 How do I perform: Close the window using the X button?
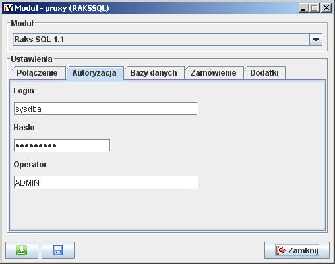[x=326, y=8]
